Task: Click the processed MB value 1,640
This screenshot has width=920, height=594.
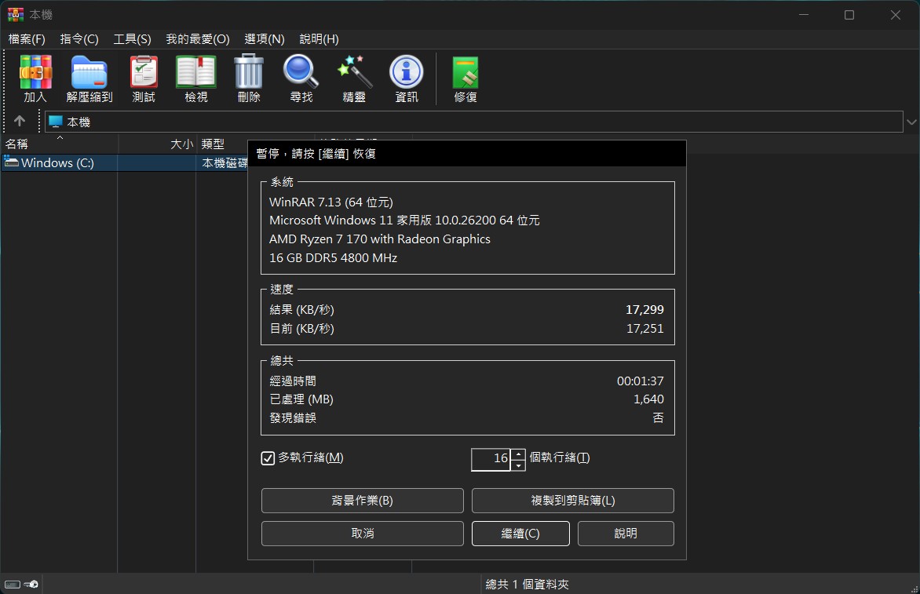Action: (648, 399)
